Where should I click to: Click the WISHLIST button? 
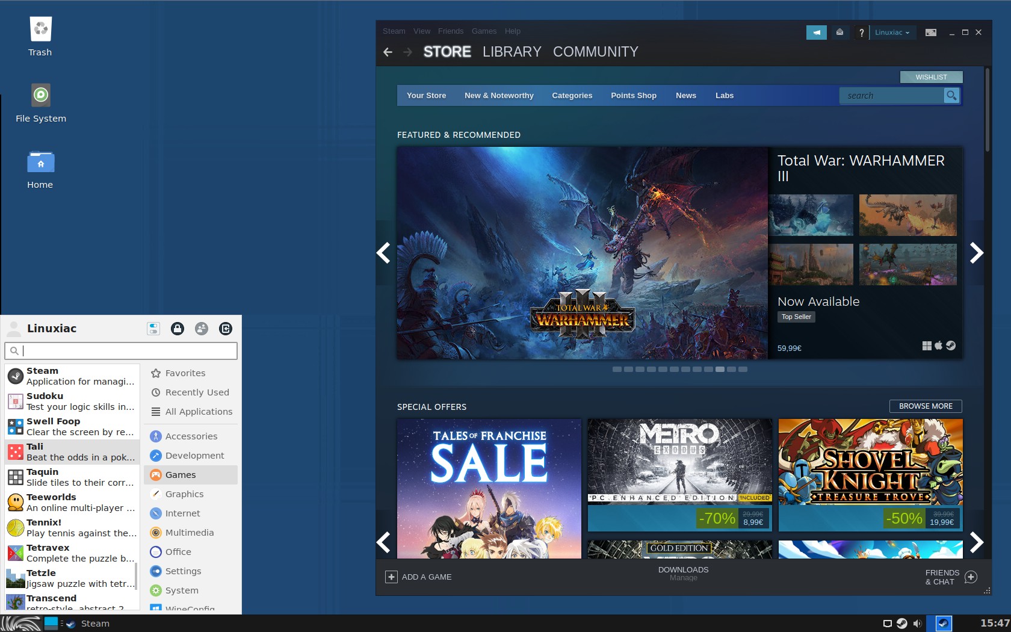click(x=931, y=77)
